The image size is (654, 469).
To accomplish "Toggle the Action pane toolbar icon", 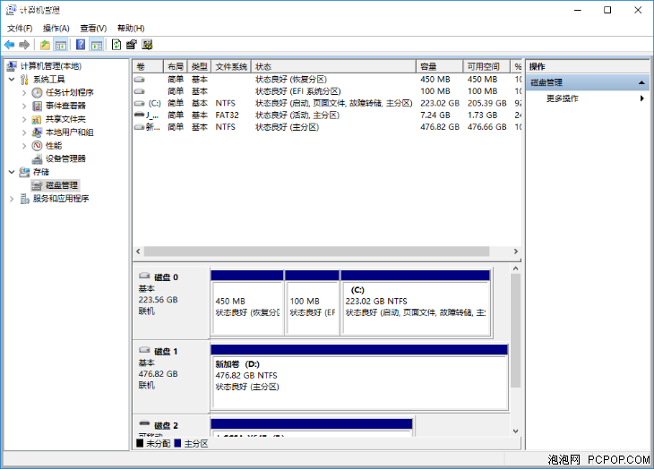I will 97,45.
